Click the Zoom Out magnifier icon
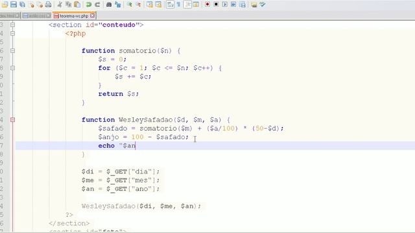Screen dimensions: 415x233 point(138,5)
